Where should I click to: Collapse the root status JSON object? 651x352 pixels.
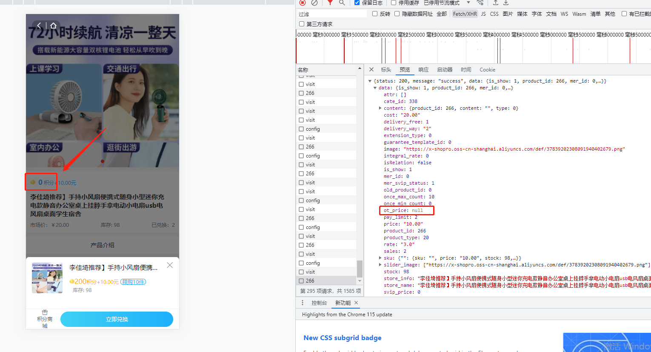coord(370,81)
